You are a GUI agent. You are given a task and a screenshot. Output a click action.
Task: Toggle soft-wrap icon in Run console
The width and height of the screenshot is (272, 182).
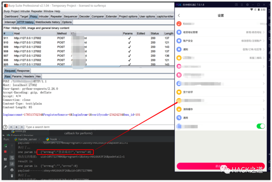click(x=12, y=158)
